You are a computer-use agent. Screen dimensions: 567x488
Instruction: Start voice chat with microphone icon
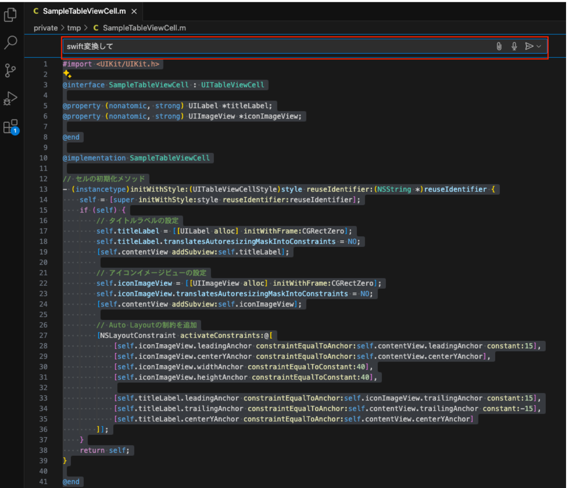pos(515,46)
